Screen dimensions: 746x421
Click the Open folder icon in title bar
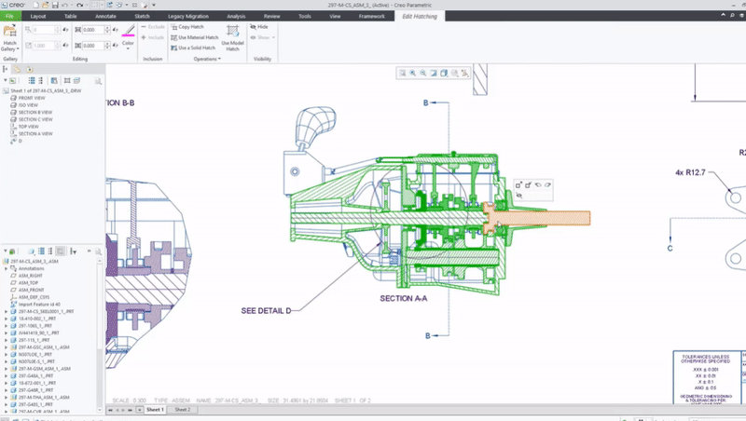47,6
